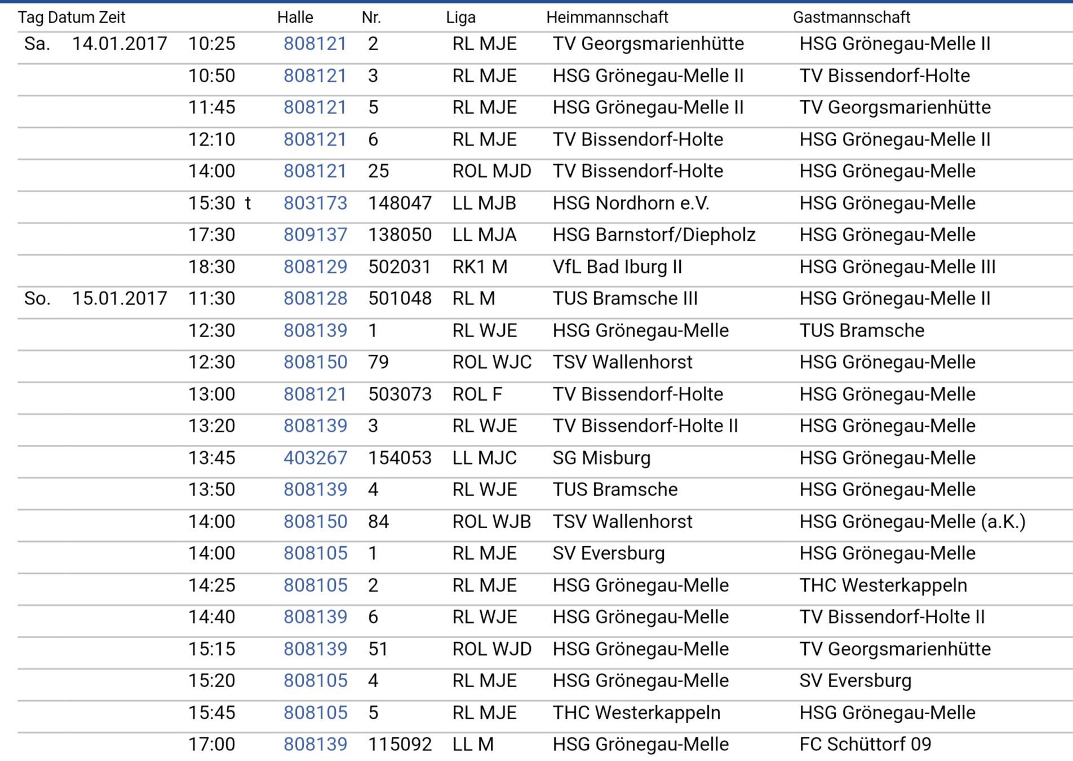The image size is (1073, 761).
Task: Click the time '10:25'
Action: pyautogui.click(x=211, y=44)
